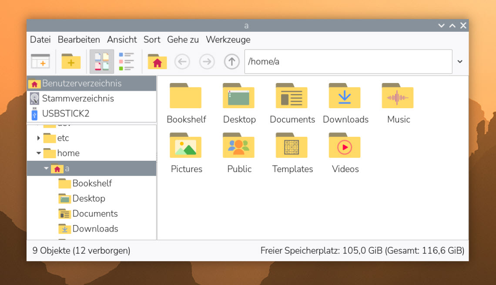This screenshot has height=285, width=496.
Task: Switch to icon view mode
Action: [102, 62]
